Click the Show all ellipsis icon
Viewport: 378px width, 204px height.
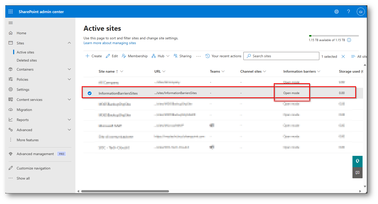(x=11, y=178)
